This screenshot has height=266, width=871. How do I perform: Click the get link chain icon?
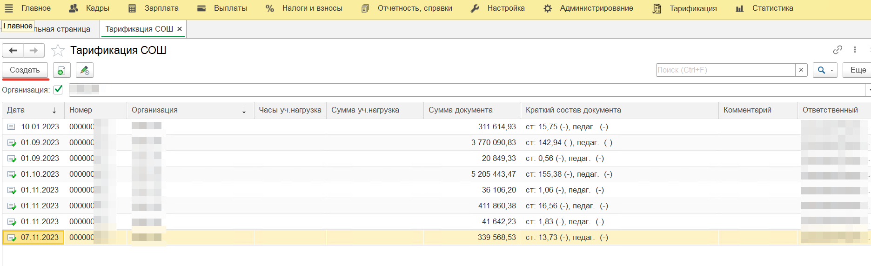pos(837,50)
